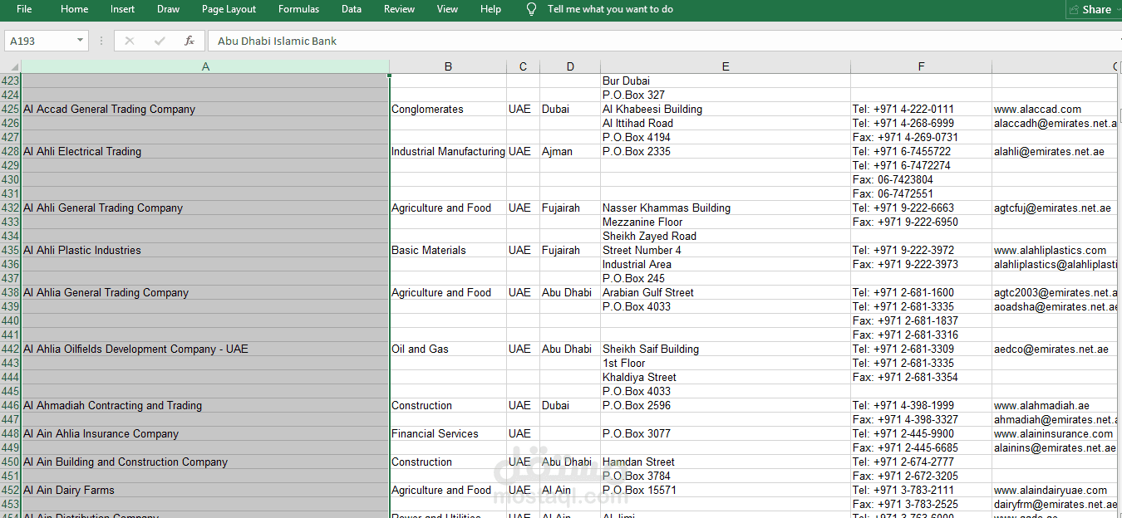Click the Tell me lightbulb icon
1122x518 pixels.
(531, 9)
